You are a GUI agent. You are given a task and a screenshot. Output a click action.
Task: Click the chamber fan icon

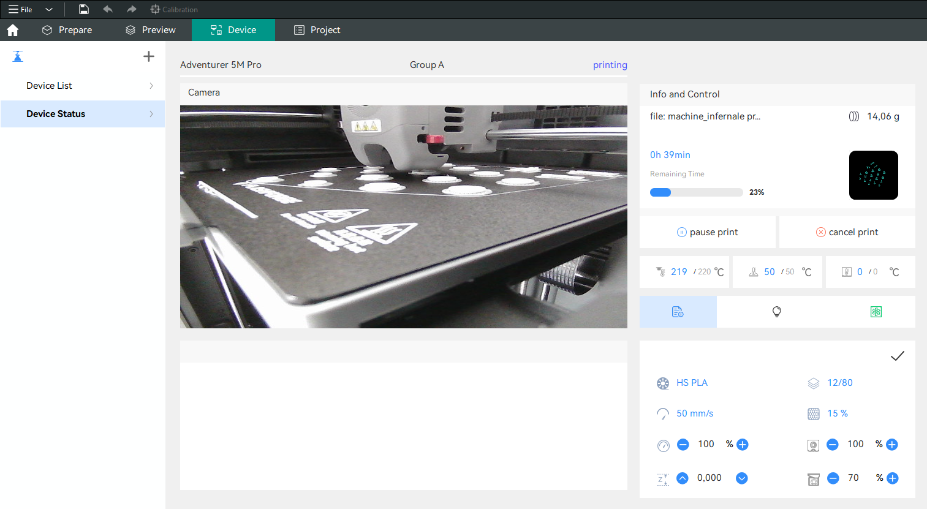[x=814, y=479]
